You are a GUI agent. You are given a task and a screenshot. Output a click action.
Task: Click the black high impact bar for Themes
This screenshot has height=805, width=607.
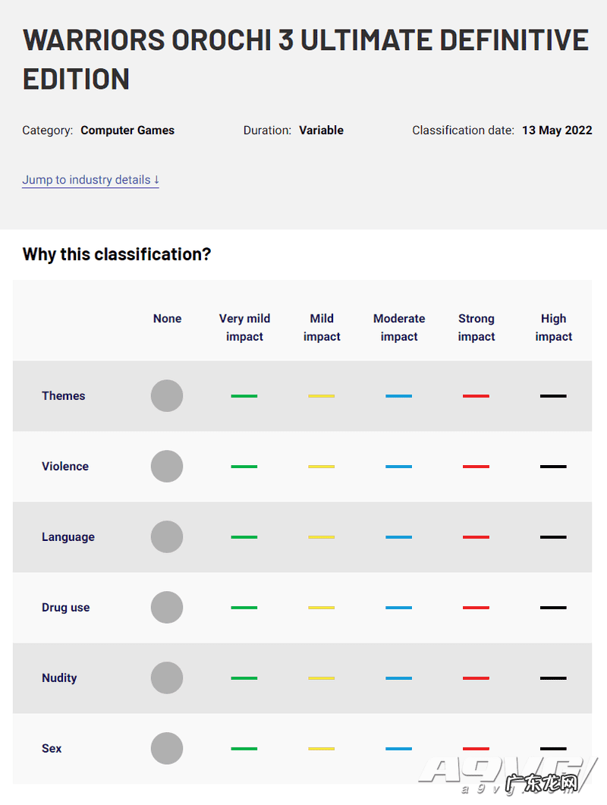point(553,396)
